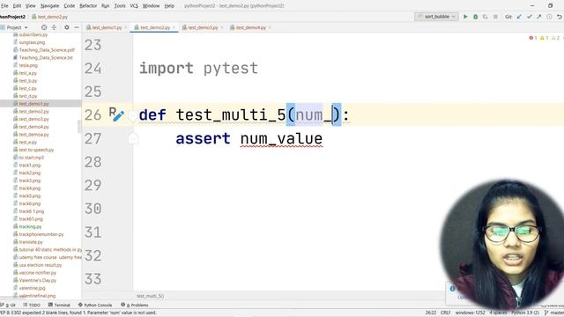Open the Terminal tool window
The height and width of the screenshot is (317, 564).
(59, 305)
